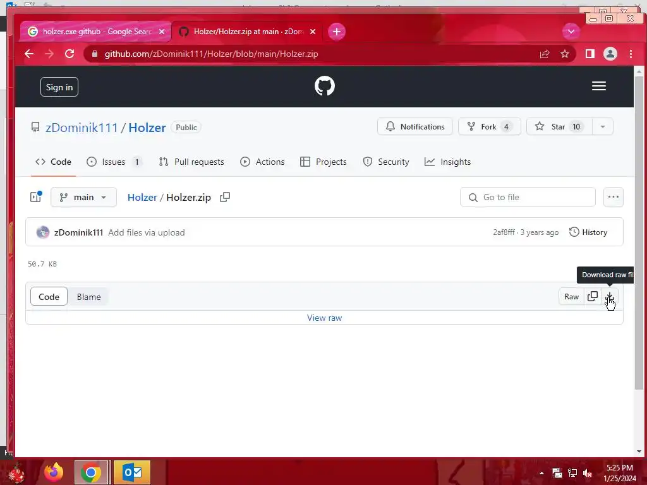Open a new browser tab
Image resolution: width=647 pixels, height=485 pixels.
click(x=337, y=32)
